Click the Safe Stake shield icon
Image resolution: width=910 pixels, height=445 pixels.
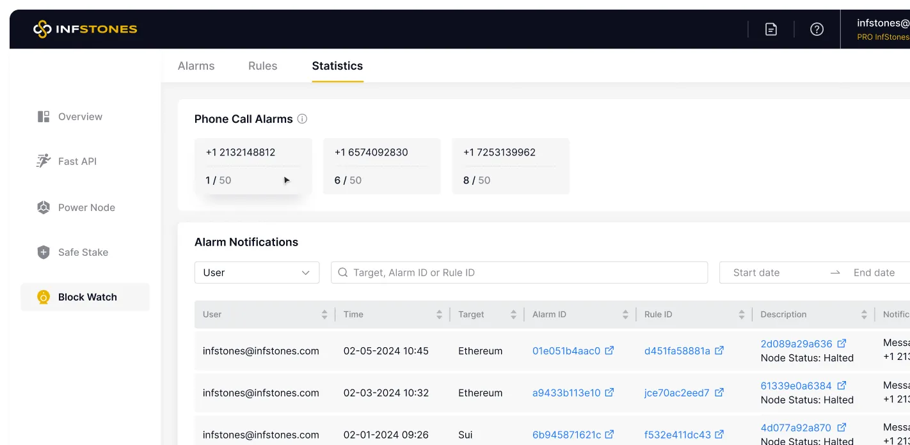[44, 252]
